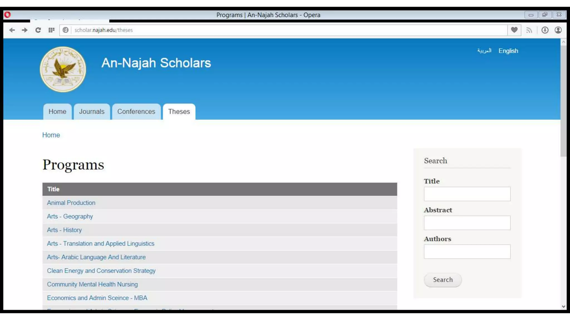570x320 pixels.
Task: Click the browser back arrow icon
Action: (12, 30)
